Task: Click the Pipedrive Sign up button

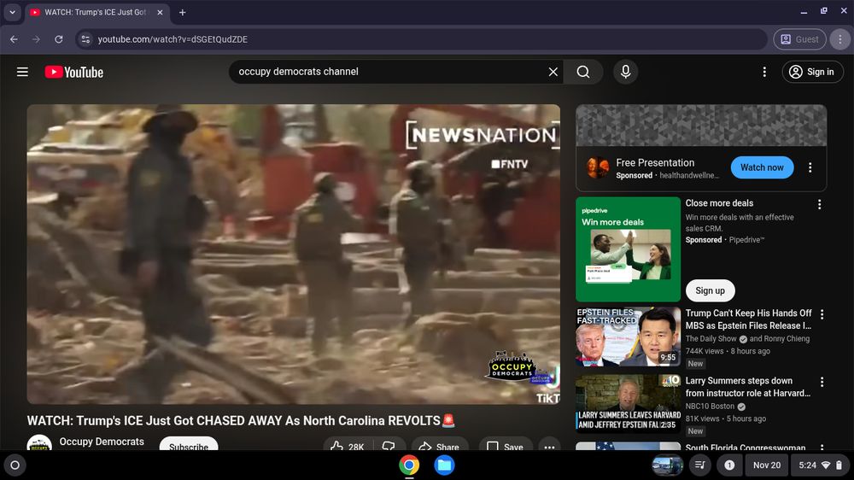Action: [710, 290]
